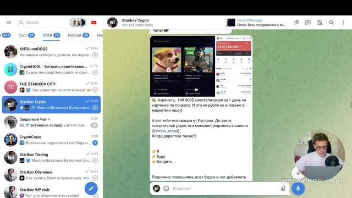Open the INVEST ZONE image in post
Screen dimensions: 352x198
pyautogui.click(x=198, y=60)
